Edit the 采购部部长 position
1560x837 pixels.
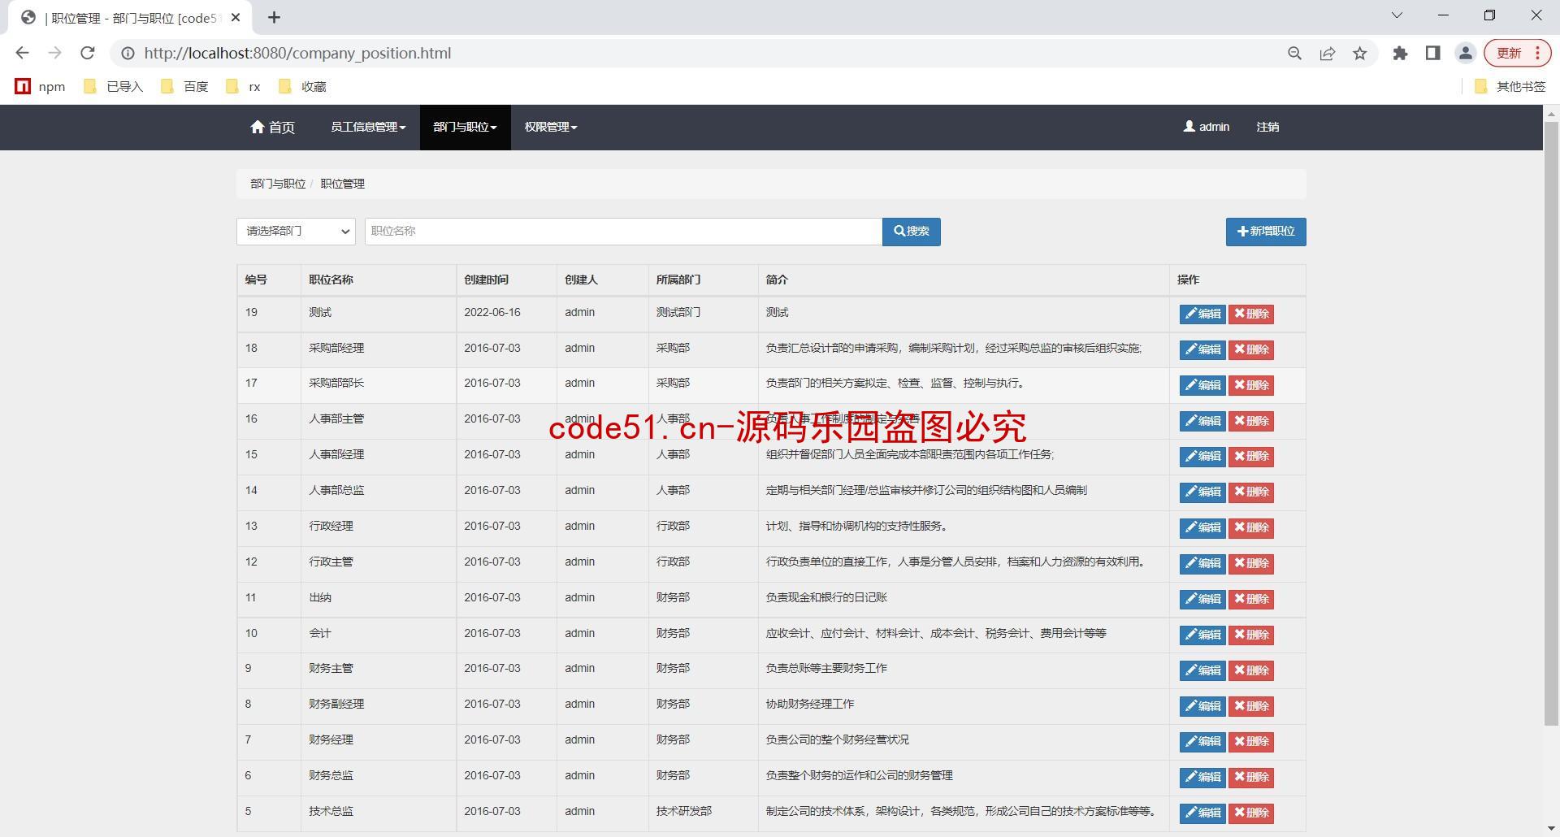click(x=1202, y=385)
